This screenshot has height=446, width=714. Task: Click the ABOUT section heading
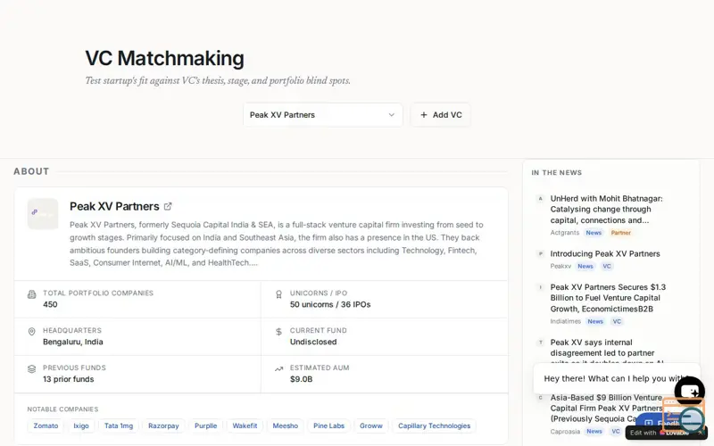coord(31,171)
